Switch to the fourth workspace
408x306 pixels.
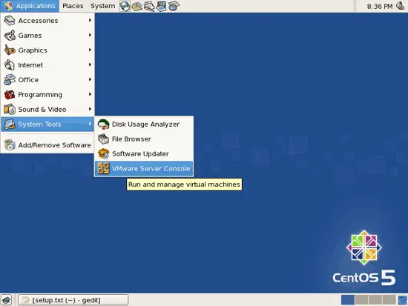(x=389, y=300)
